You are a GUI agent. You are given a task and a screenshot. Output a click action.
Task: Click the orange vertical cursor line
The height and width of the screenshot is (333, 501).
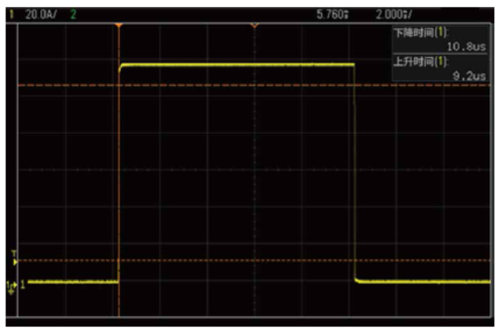coord(119,172)
